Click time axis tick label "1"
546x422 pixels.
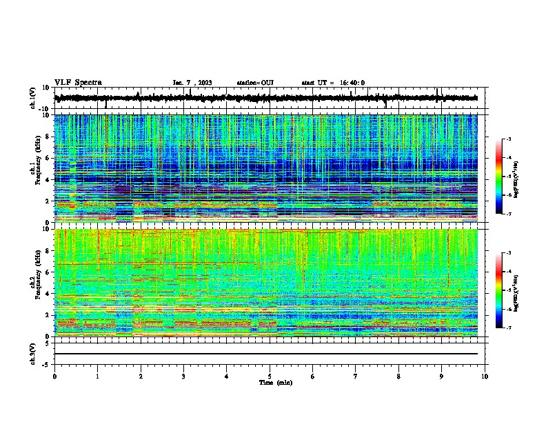coord(97,376)
